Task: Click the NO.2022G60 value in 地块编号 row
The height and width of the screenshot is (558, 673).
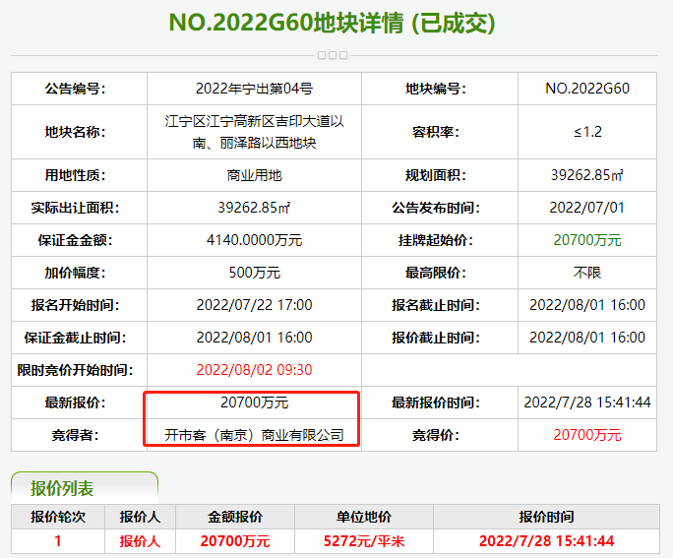Action: coord(587,89)
